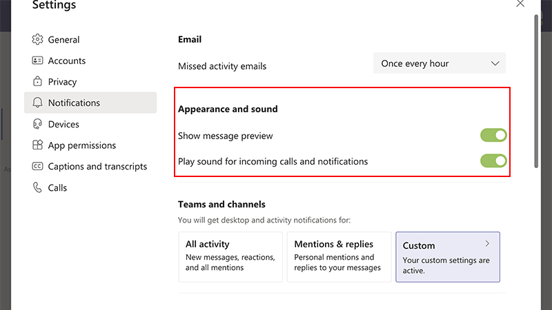Click the dropdown chevron beside Once every hour
552x310 pixels.
[x=495, y=63]
